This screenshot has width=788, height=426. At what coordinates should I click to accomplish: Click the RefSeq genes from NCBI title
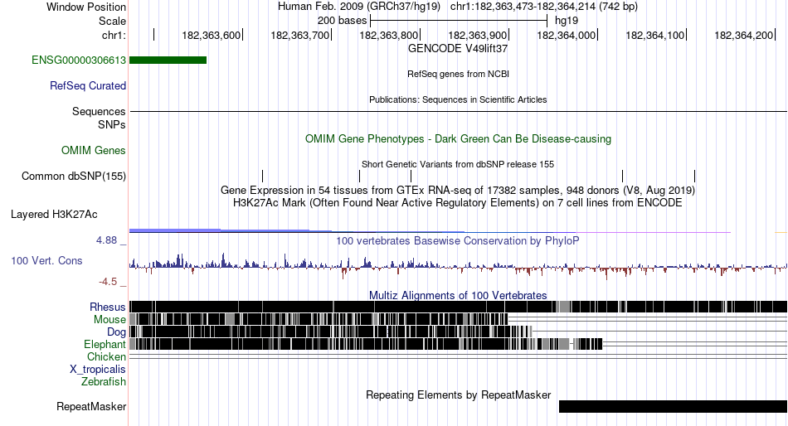tap(458, 74)
